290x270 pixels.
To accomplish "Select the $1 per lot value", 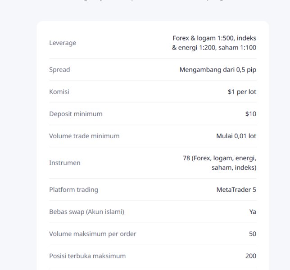I will [242, 92].
